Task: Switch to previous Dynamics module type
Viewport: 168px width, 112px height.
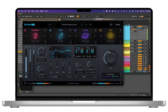Action: click(x=26, y=36)
